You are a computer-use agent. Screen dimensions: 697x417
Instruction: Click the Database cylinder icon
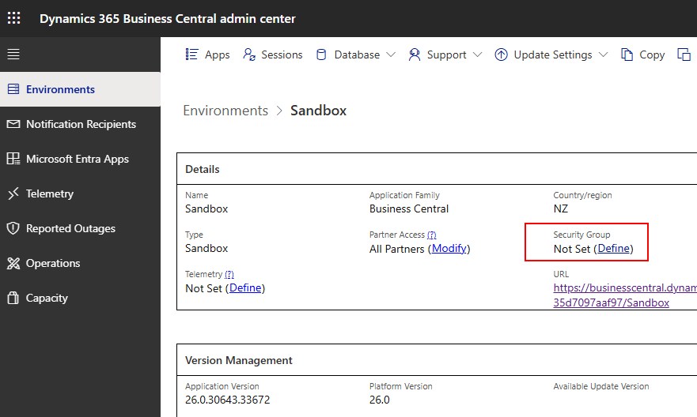tap(321, 54)
